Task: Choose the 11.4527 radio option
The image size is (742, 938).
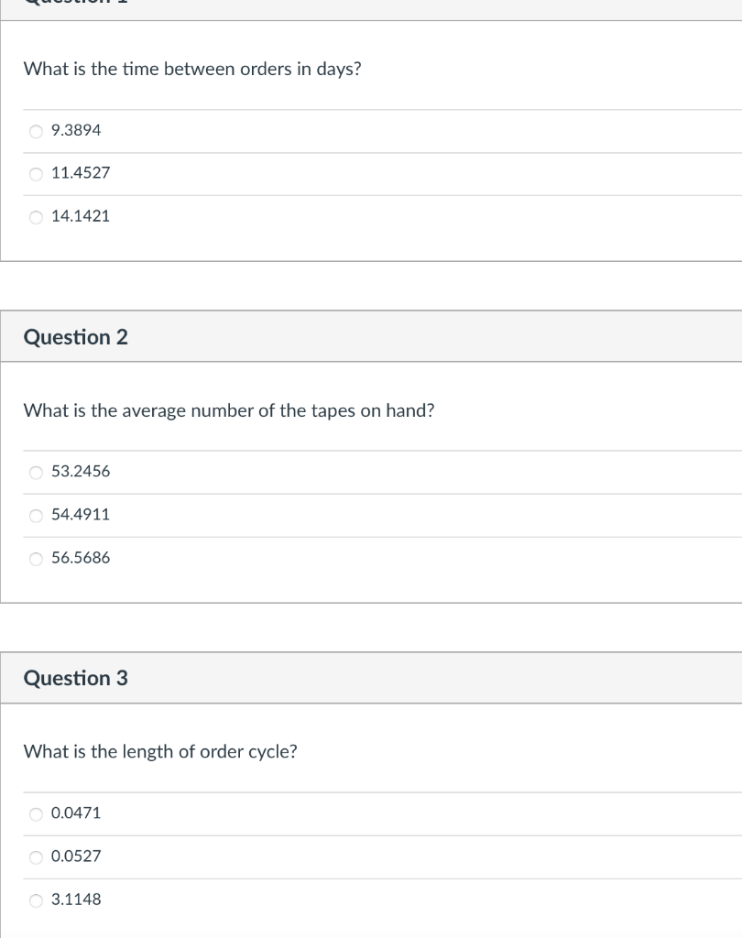Action: pos(37,174)
